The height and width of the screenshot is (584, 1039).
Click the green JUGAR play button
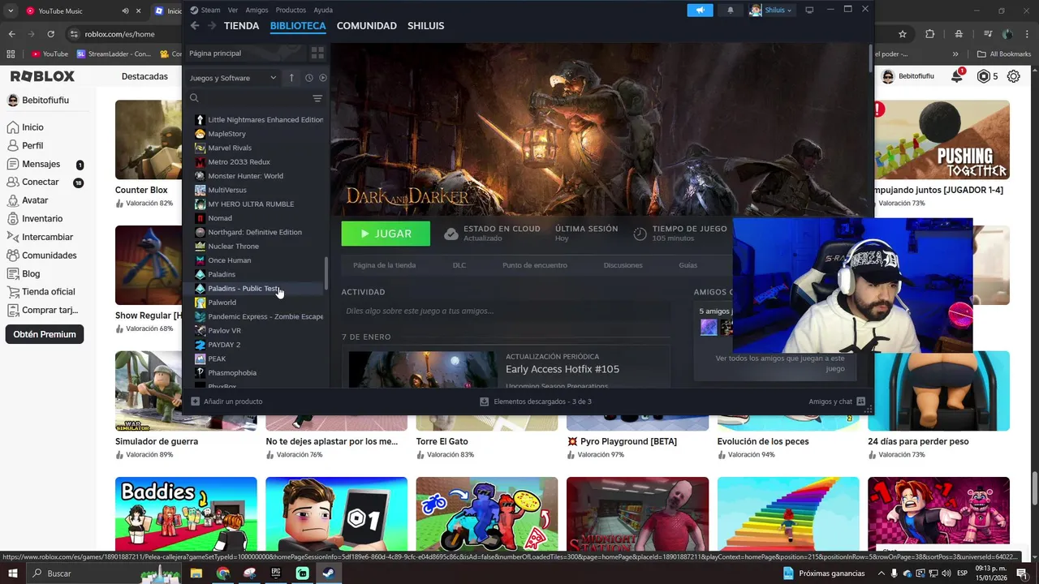(x=386, y=234)
